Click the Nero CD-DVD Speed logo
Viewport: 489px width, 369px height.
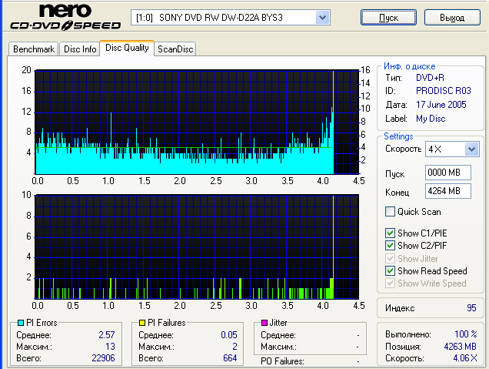tap(65, 18)
